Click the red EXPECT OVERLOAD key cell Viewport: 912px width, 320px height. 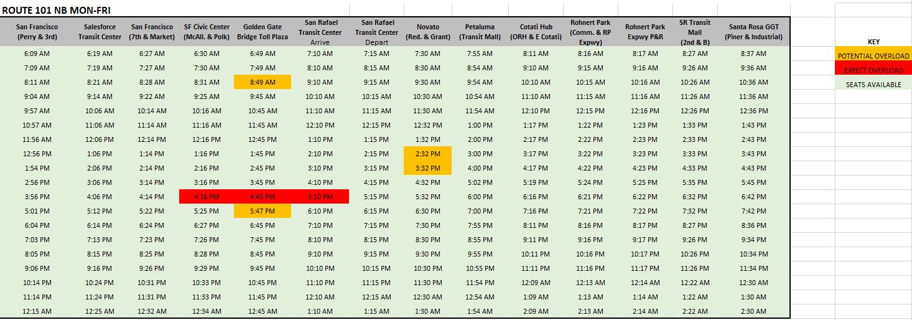tap(873, 70)
